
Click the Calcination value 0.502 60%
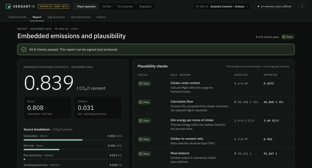click(x=115, y=136)
